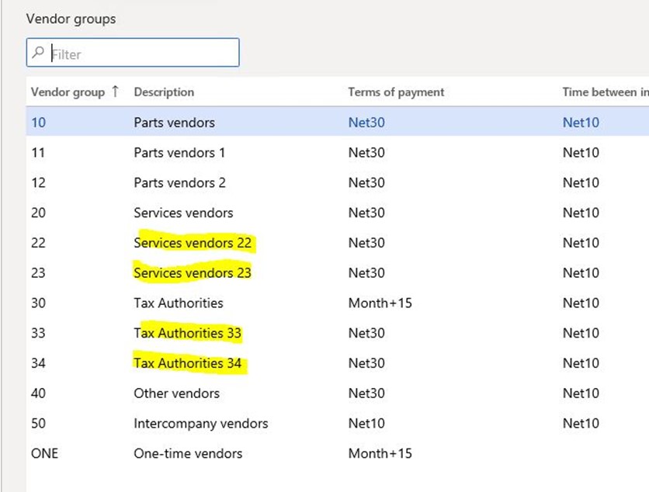Click highlighted Tax Authorities 34 description
The width and height of the screenshot is (649, 492).
[x=187, y=363]
